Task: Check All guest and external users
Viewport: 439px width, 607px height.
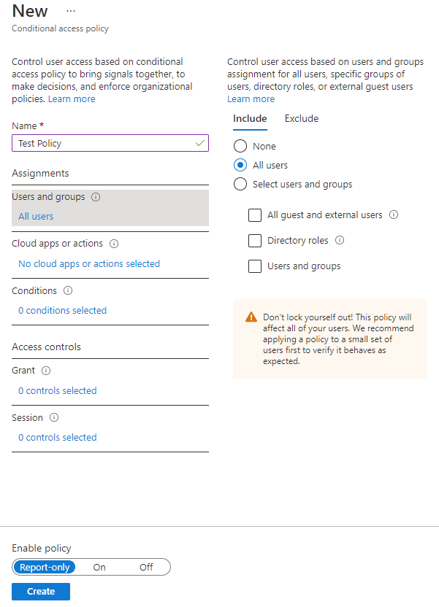Action: (255, 215)
